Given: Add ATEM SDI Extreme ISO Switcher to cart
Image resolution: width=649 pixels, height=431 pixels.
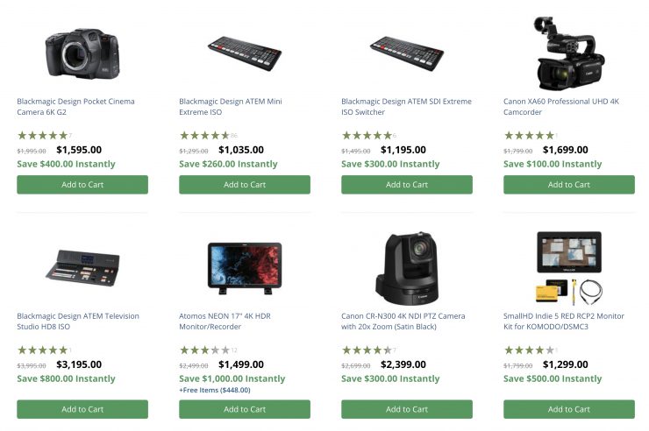Looking at the screenshot, I should 406,185.
